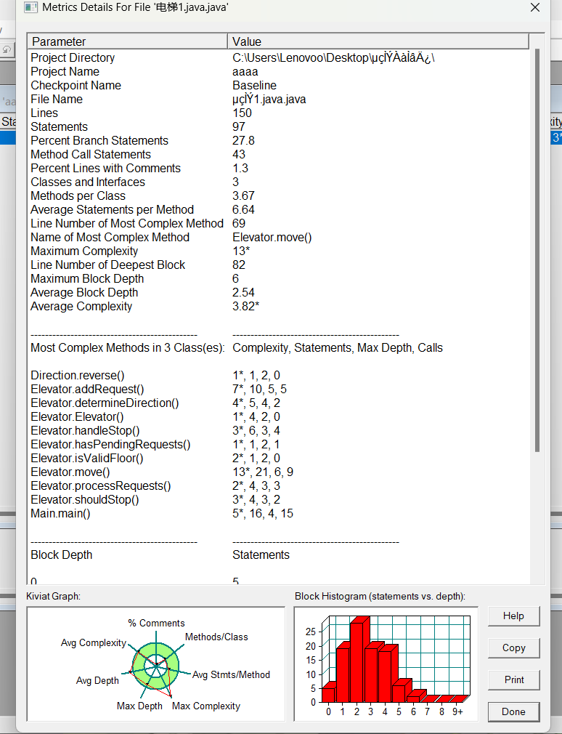Click the refresh icon in background toolbar

click(x=7, y=49)
